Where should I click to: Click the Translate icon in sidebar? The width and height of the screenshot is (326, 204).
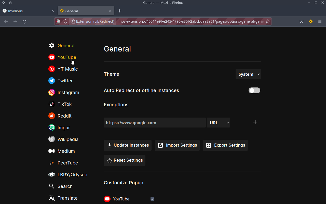pos(52,198)
